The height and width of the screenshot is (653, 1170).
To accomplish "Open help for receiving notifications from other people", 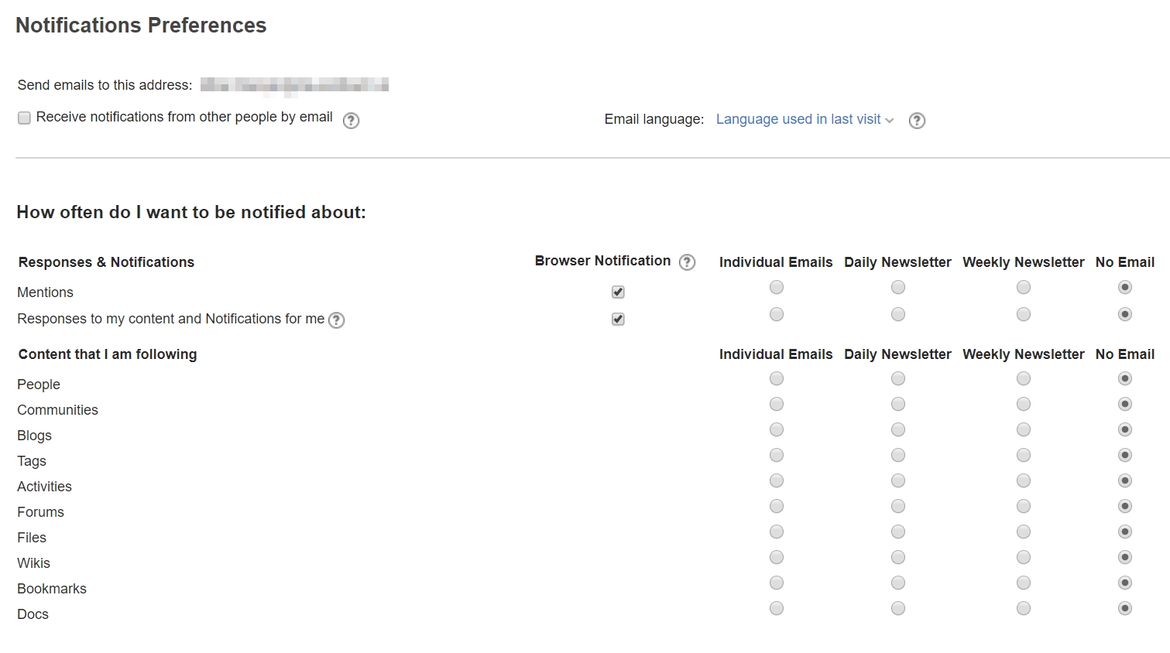I will click(x=351, y=120).
